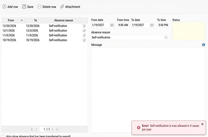Viewport: 208px width, 137px height.
Task: Dismiss the error notification
Action: click(x=202, y=124)
